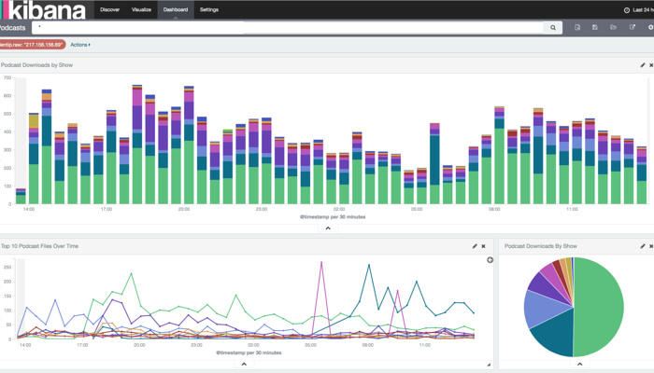The image size is (654, 373).
Task: Collapse bar chart spy panel chevron
Action: coord(328,228)
